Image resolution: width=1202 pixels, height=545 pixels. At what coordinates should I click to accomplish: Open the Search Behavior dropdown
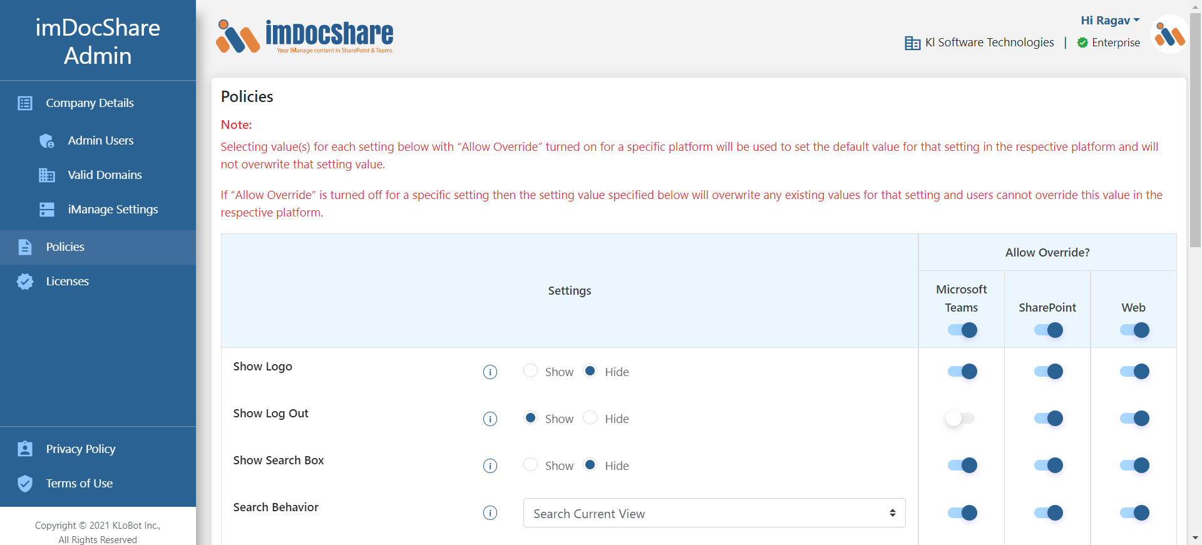pyautogui.click(x=714, y=513)
